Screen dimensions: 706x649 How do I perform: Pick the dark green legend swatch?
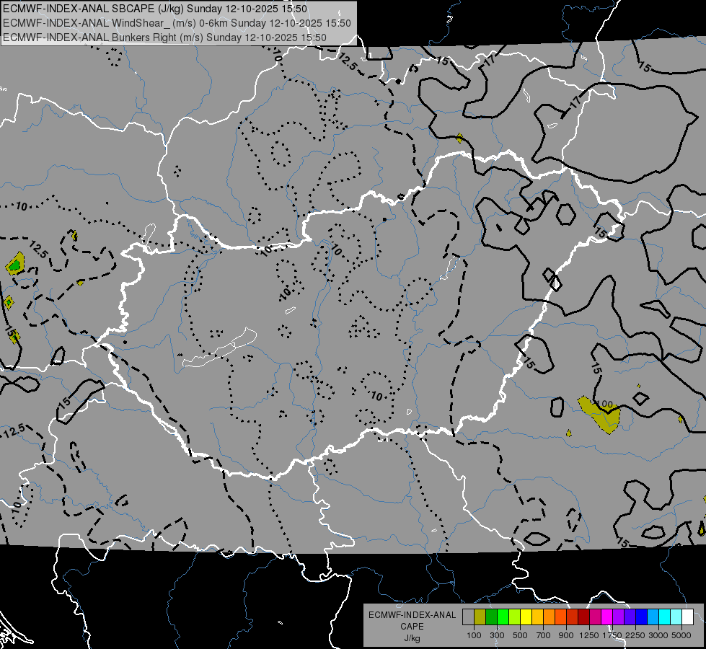pos(491,617)
